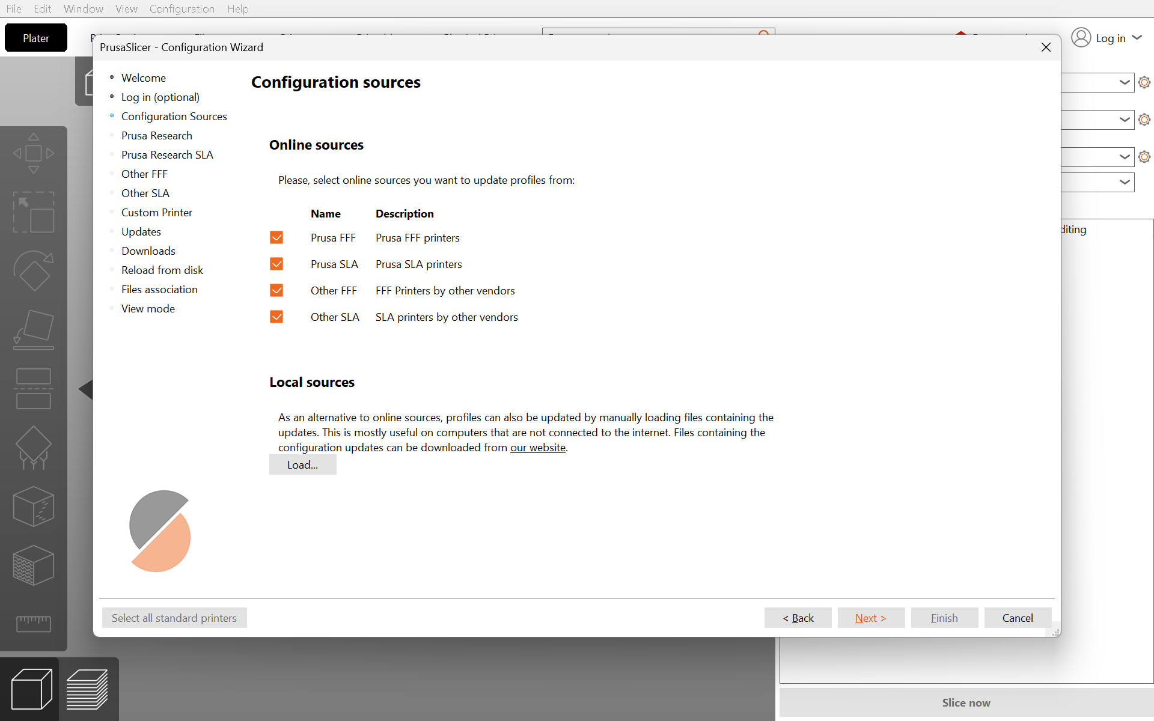Select the Paint-on supports tool
The image size is (1154, 721).
click(34, 448)
